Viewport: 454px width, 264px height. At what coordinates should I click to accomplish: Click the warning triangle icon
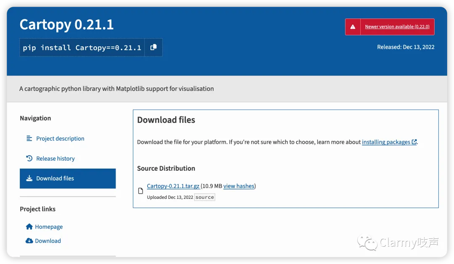(353, 26)
